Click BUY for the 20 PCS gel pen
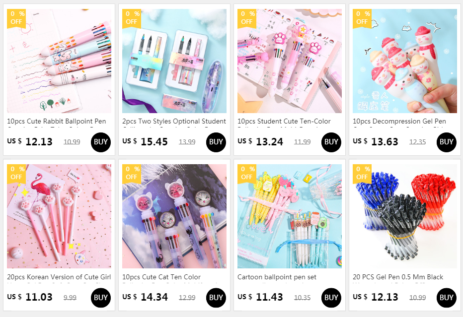 tap(446, 298)
